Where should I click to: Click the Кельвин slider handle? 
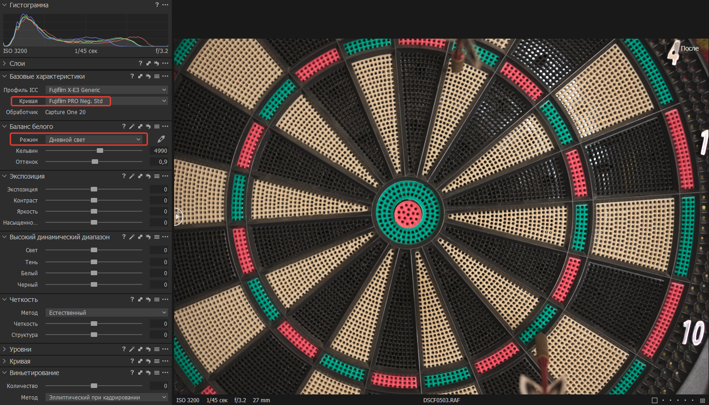pyautogui.click(x=100, y=150)
